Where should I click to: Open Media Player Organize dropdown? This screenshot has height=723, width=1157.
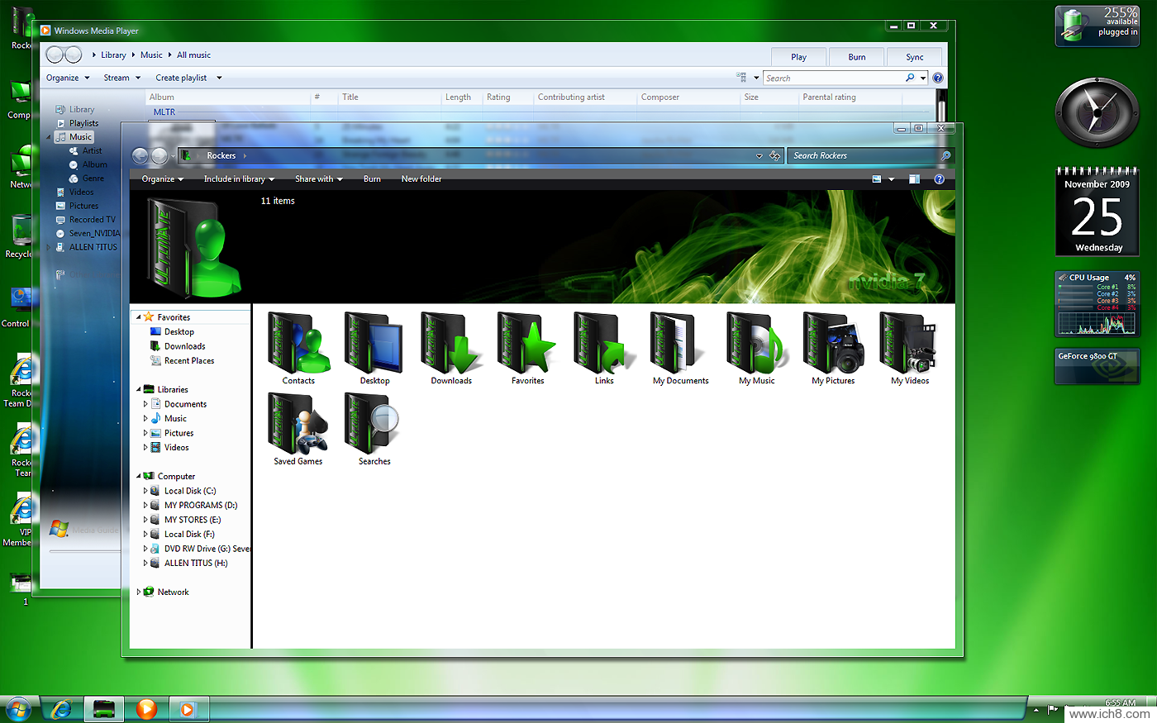(68, 78)
